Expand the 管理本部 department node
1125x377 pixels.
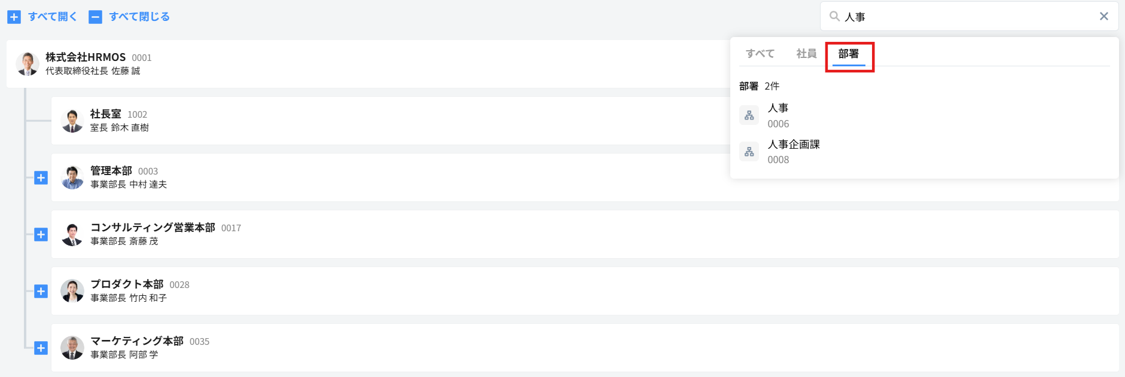(41, 177)
